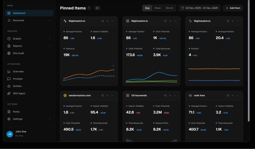Switch to the Month view tab

tap(169, 8)
